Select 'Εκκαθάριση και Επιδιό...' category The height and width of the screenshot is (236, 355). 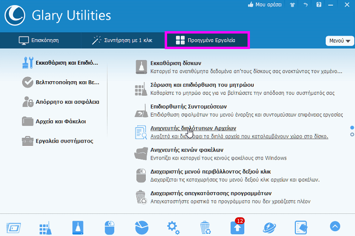point(60,63)
